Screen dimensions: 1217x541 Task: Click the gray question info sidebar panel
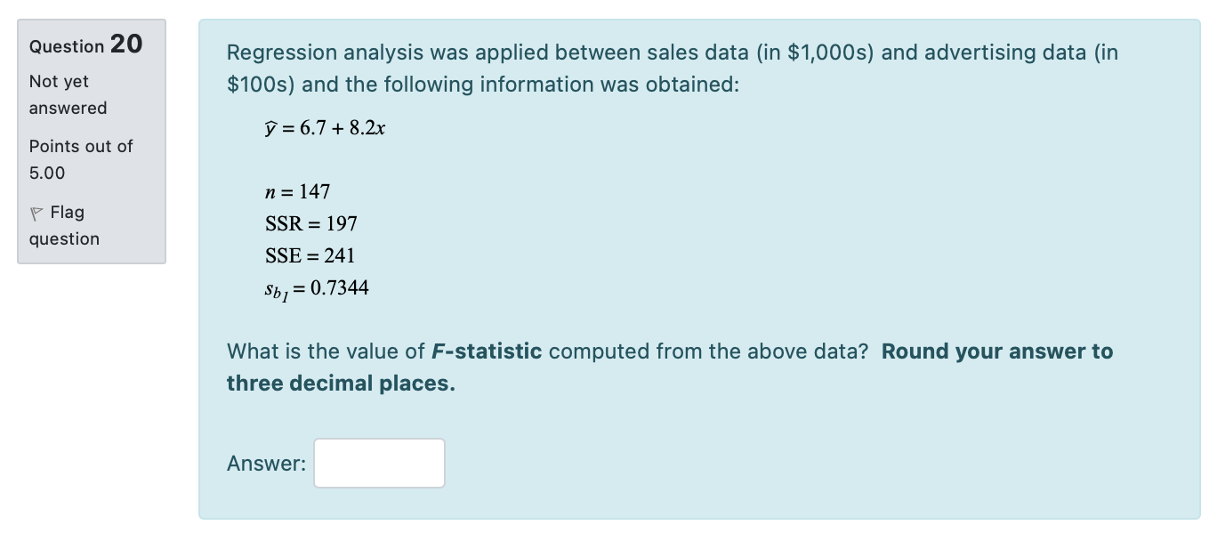click(91, 138)
